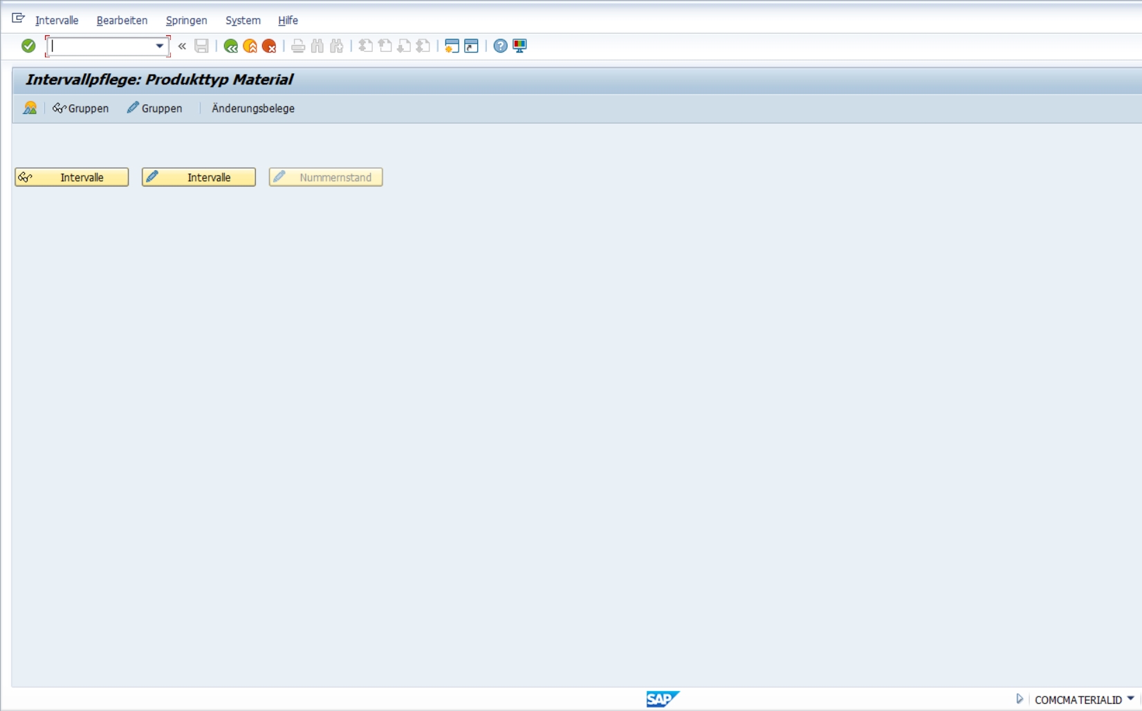Click the Find Next binoculars icon
The image size is (1142, 711).
click(337, 46)
